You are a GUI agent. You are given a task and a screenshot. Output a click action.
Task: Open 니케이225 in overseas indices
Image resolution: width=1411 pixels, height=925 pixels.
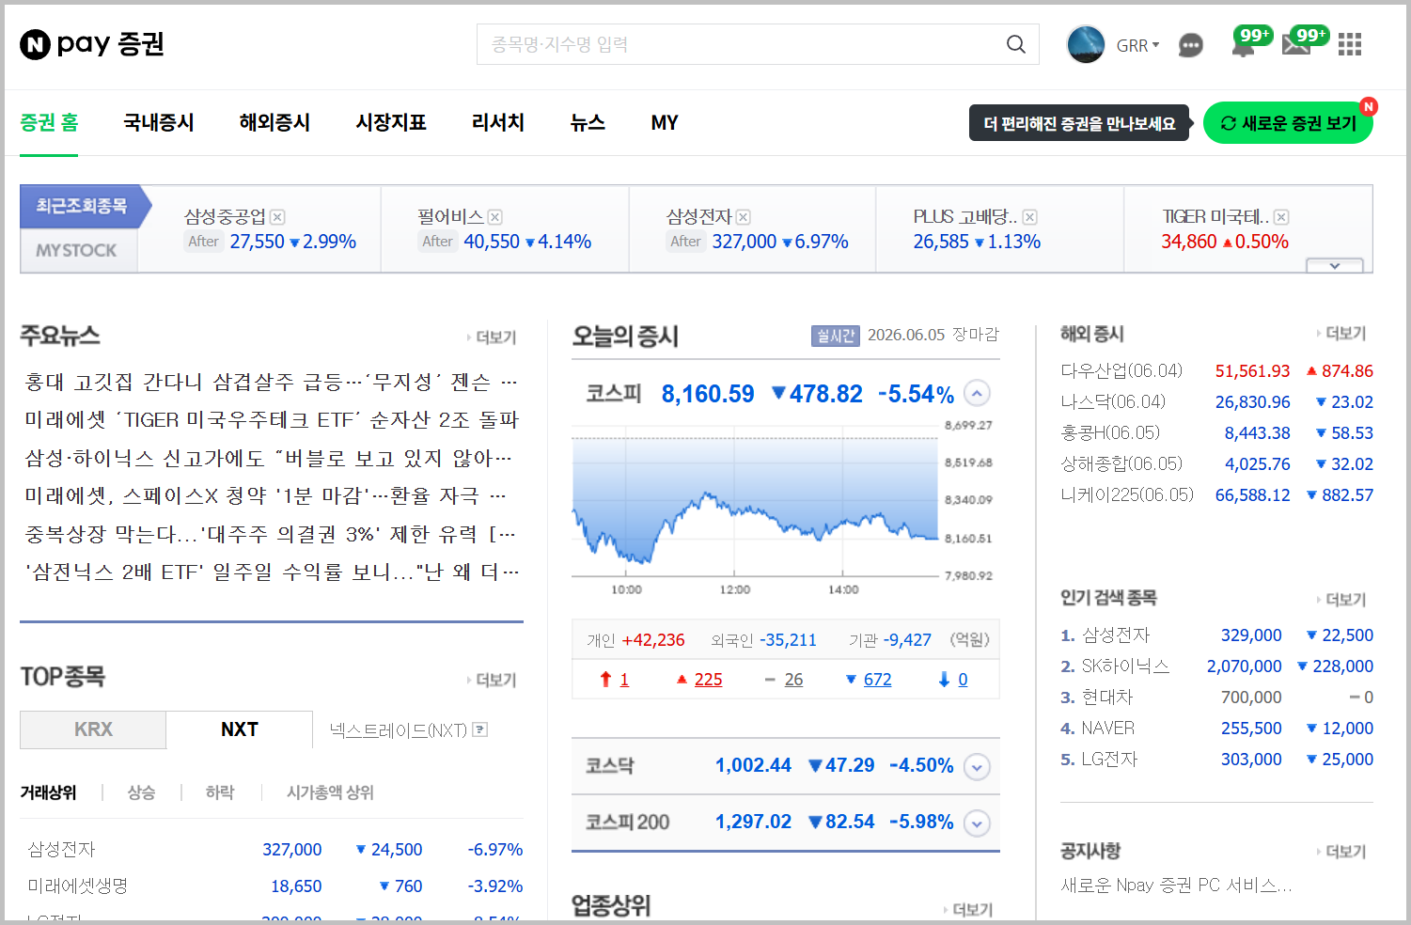(1127, 494)
